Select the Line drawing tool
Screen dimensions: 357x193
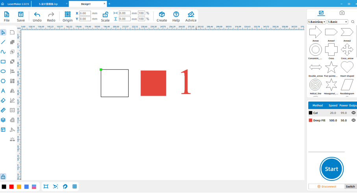click(3, 42)
